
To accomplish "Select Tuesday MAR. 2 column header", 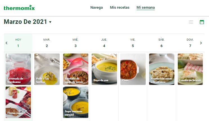I will [x=47, y=43].
